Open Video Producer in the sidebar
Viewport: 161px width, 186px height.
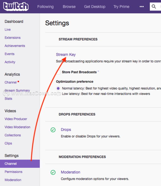click(x=16, y=119)
